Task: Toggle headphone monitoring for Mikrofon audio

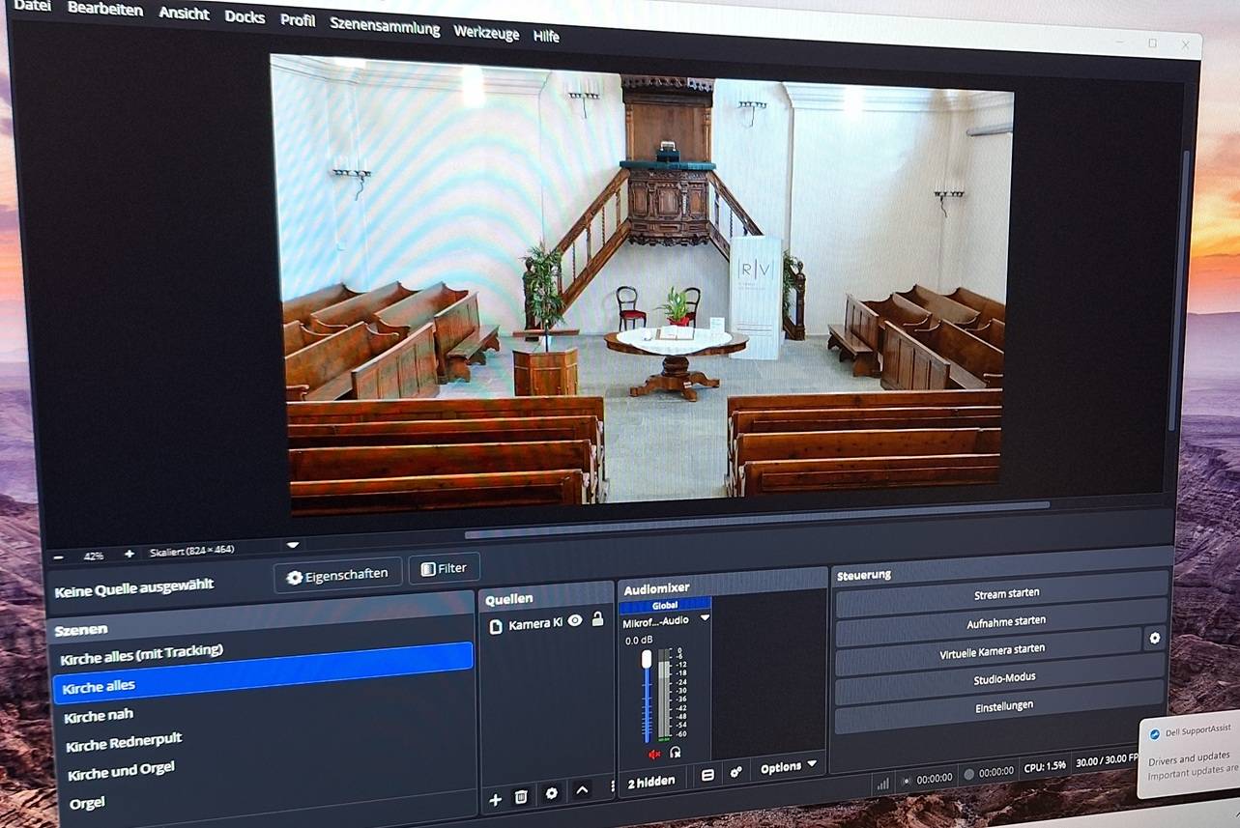Action: pos(675,752)
